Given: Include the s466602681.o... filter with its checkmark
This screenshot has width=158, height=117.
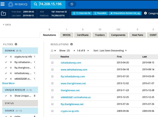Looking at the screenshot, I should (6, 79).
